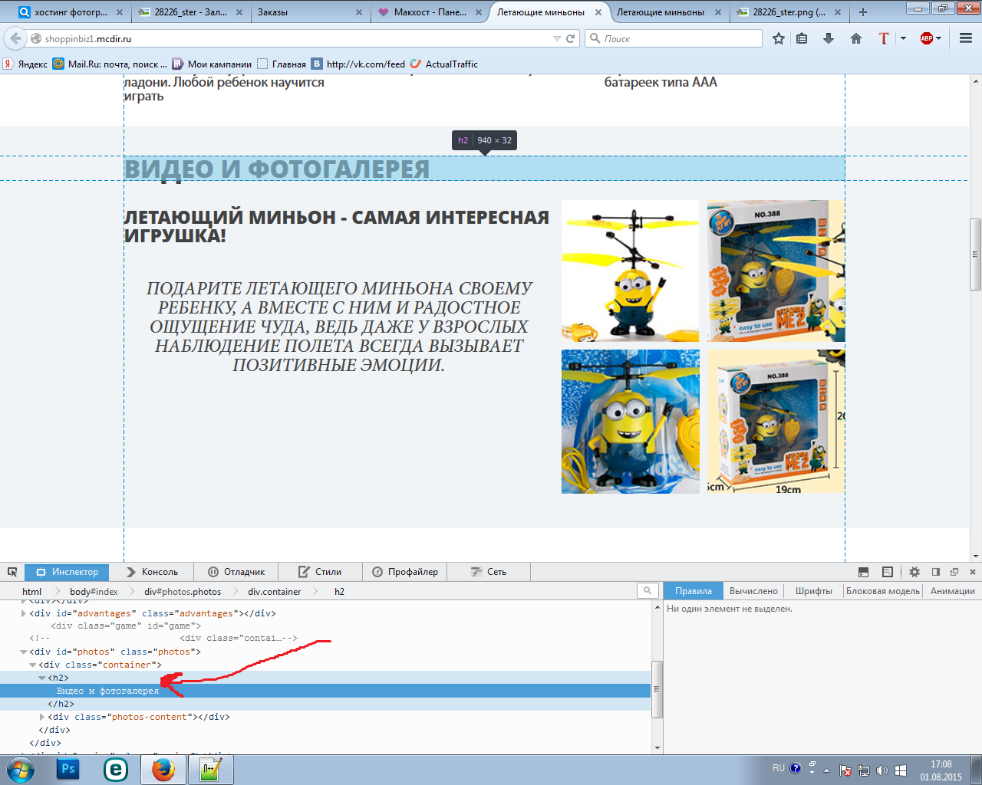Switch to Блоковая модель tab
The width and height of the screenshot is (982, 785).
882,591
